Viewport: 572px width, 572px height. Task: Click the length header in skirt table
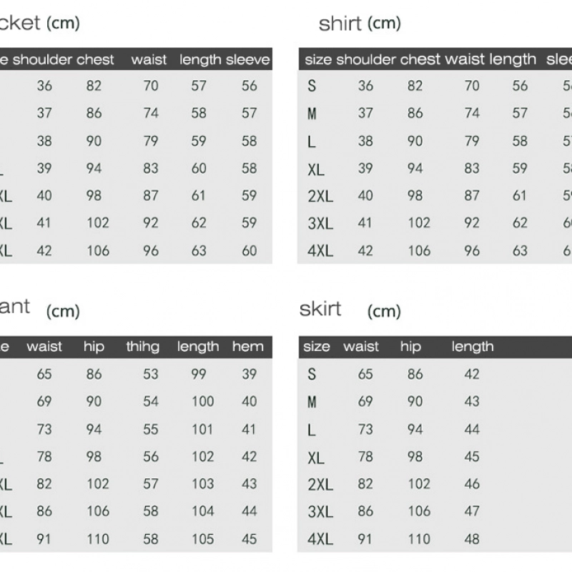pyautogui.click(x=473, y=347)
